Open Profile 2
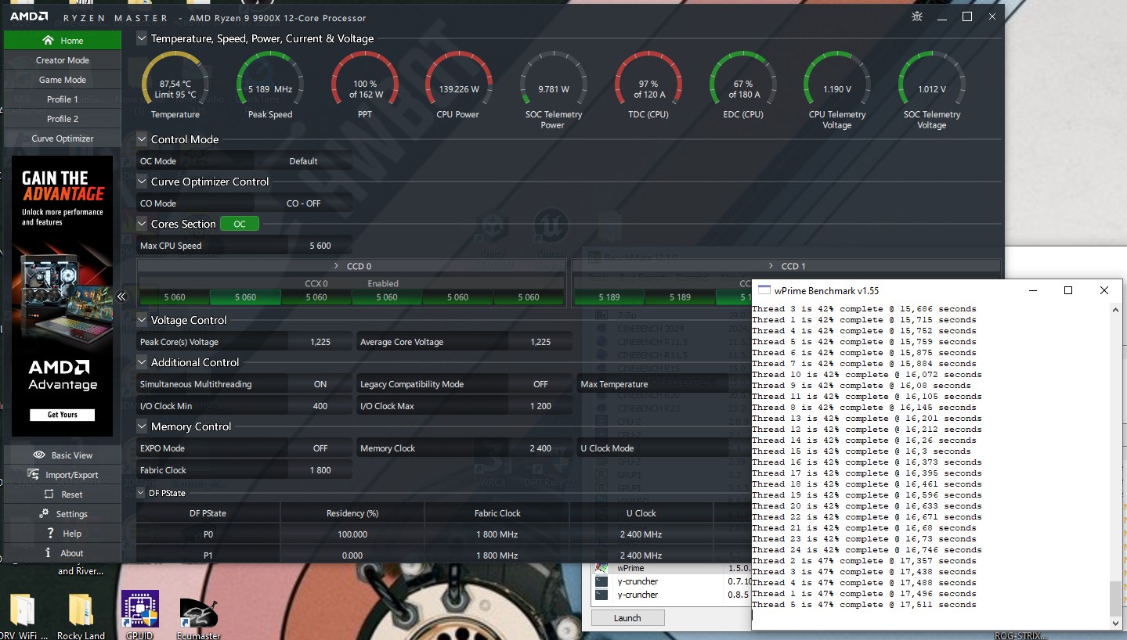 pyautogui.click(x=63, y=119)
